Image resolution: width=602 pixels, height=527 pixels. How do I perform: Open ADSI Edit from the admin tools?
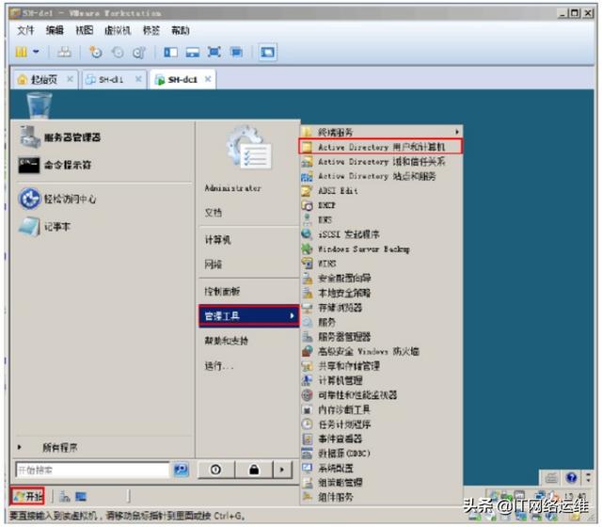click(x=380, y=191)
